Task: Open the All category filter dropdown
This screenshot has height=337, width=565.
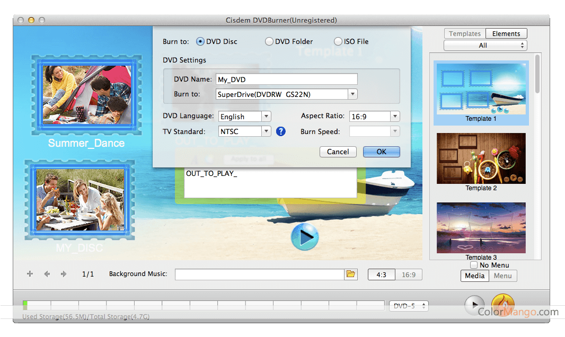Action: (485, 46)
